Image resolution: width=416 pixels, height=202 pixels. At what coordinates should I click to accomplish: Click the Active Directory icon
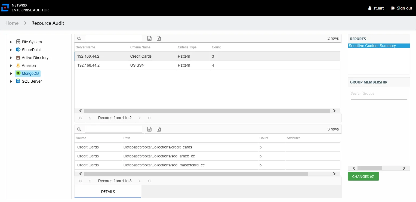pyautogui.click(x=18, y=57)
